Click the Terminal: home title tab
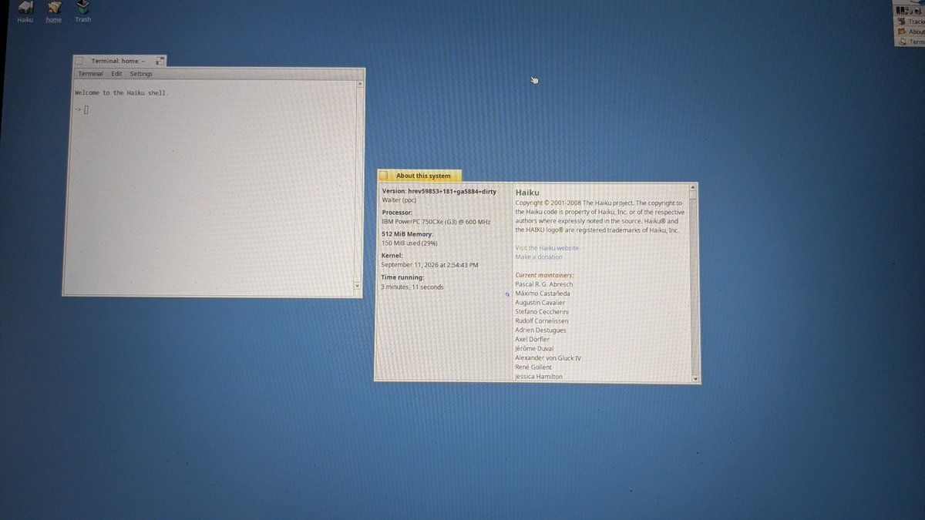The height and width of the screenshot is (520, 925). [x=119, y=61]
